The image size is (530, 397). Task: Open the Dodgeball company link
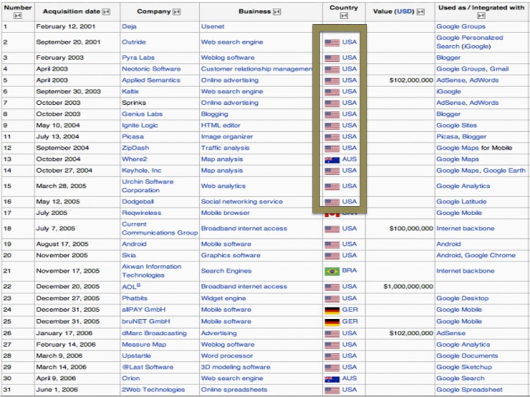tap(138, 202)
